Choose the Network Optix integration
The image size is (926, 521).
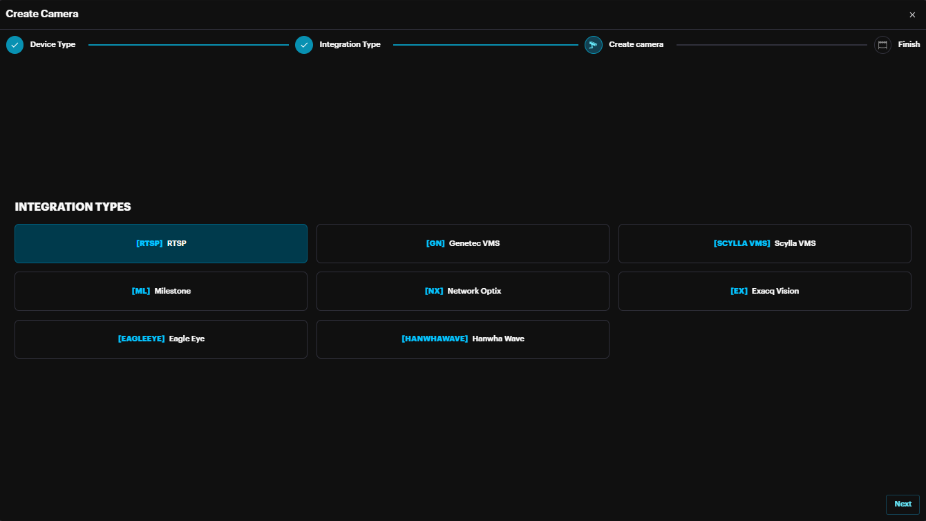tap(463, 291)
